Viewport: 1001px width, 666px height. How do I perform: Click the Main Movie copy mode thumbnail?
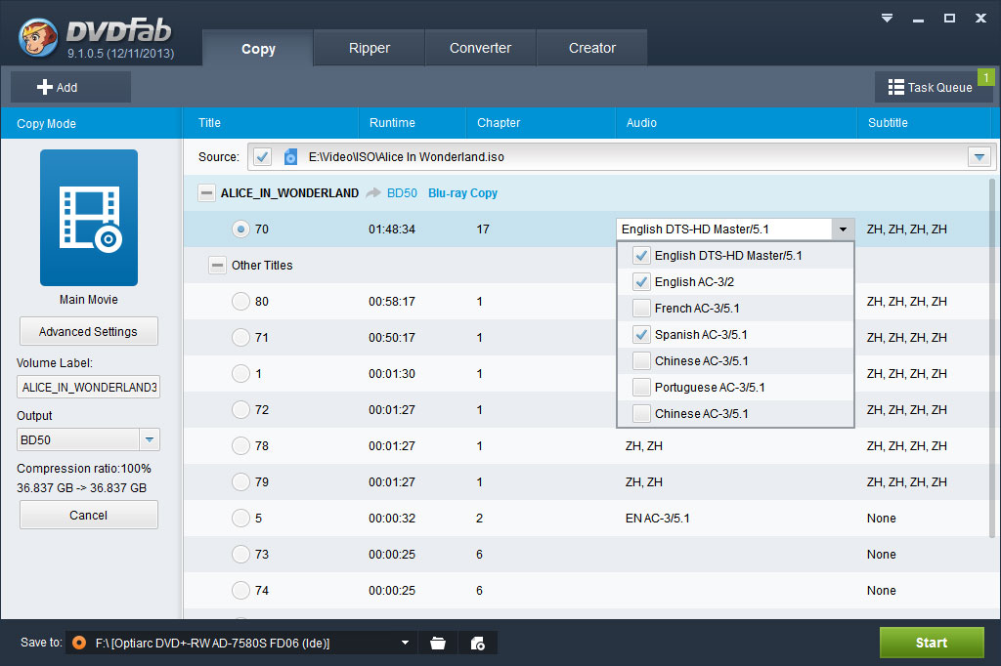click(x=89, y=218)
